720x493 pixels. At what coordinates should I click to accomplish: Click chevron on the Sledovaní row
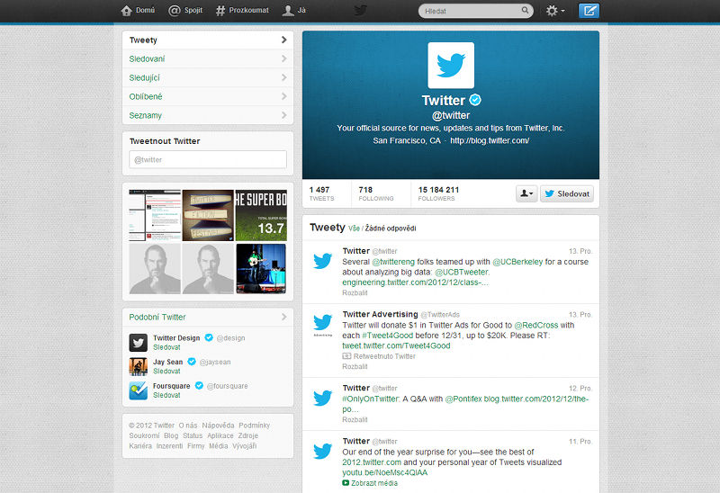pyautogui.click(x=283, y=58)
